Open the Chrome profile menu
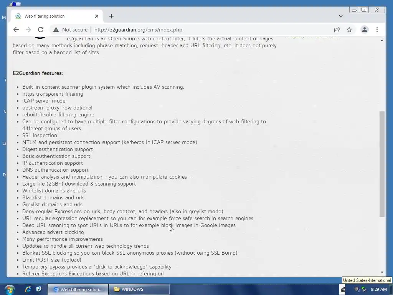This screenshot has height=295, width=393. coord(365,30)
